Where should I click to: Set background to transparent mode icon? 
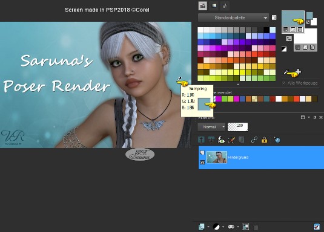(x=312, y=48)
